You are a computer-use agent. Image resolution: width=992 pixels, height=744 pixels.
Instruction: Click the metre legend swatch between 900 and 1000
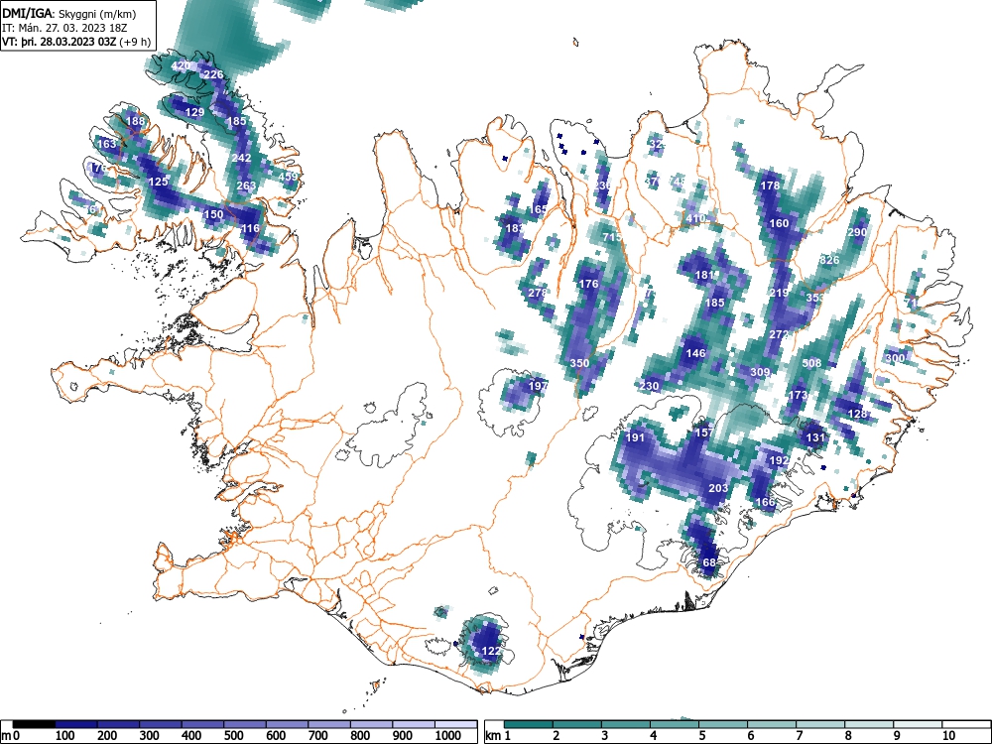(x=415, y=724)
